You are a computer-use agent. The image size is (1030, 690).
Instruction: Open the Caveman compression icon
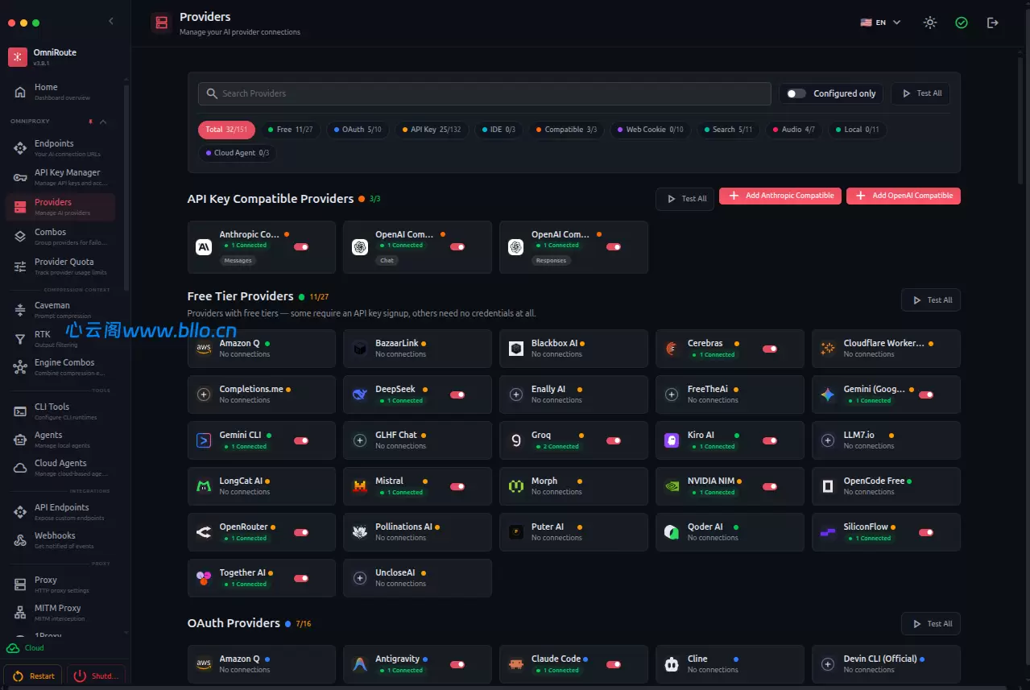[20, 310]
